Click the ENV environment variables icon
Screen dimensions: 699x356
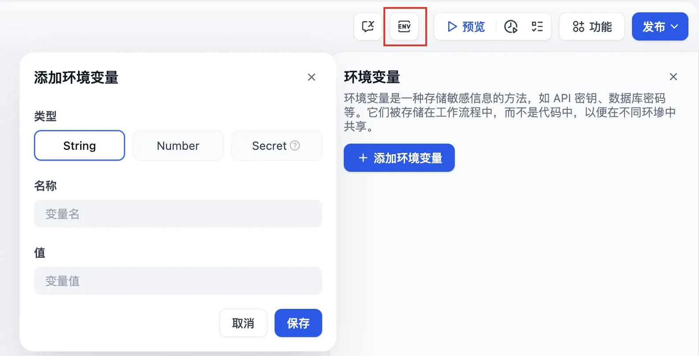[404, 26]
